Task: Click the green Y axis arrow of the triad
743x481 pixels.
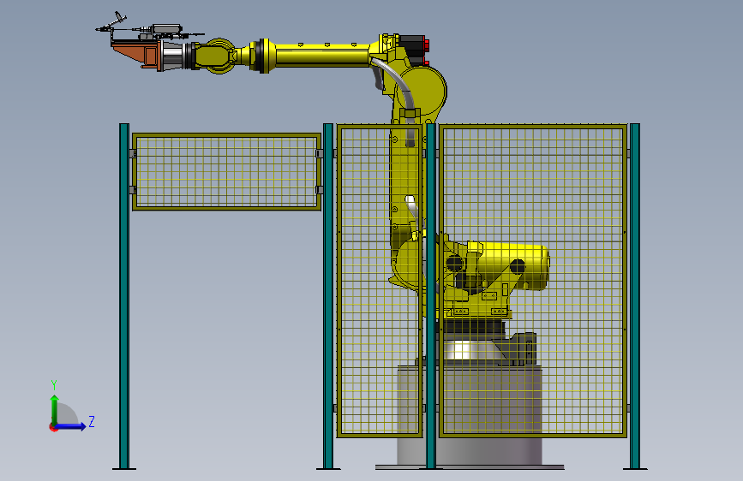Action: coord(55,409)
